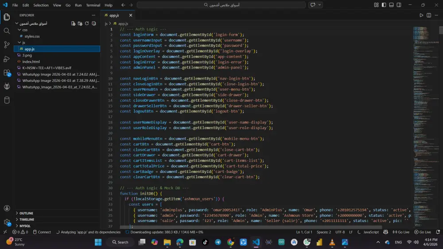Go forward with navigation arrow
Screen dimensions: 443x249
131,5
